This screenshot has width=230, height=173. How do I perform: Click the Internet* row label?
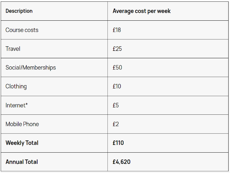click(17, 105)
